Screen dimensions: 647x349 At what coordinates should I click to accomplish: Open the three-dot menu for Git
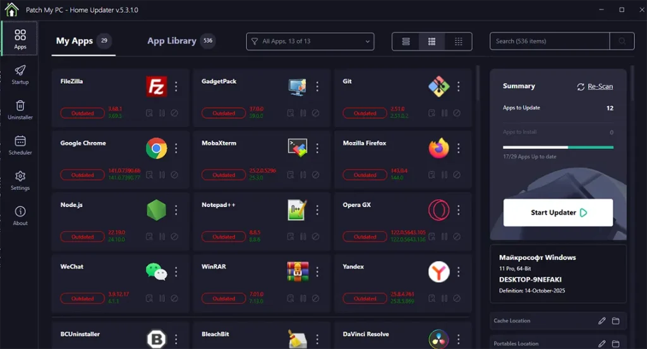click(459, 86)
